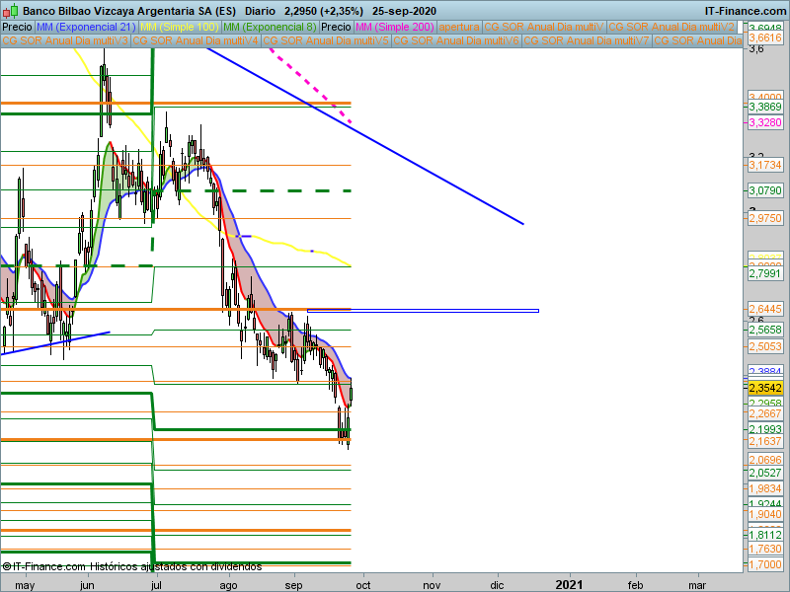Click the green 3,3869 price label
790x592 pixels.
(x=765, y=107)
